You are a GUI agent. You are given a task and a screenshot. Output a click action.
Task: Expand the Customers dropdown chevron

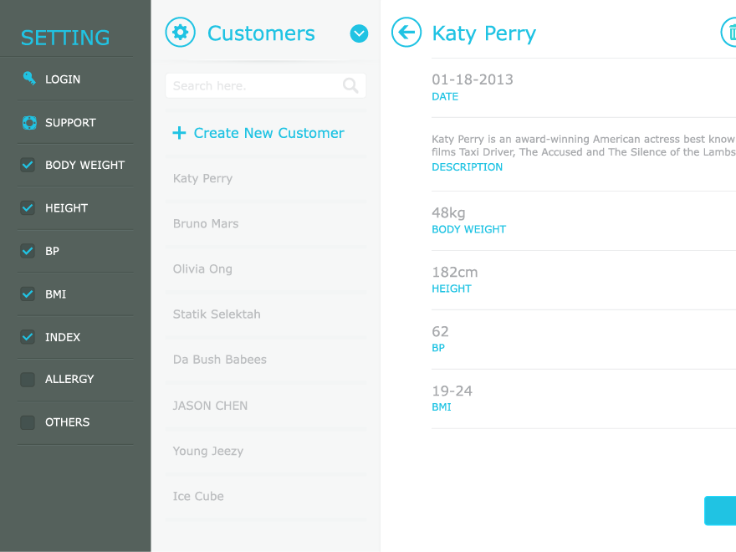359,33
